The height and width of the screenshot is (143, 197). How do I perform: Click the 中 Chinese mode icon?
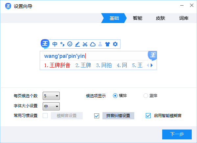coord(55,44)
